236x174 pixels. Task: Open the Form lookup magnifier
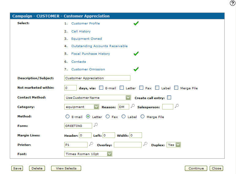(96, 125)
